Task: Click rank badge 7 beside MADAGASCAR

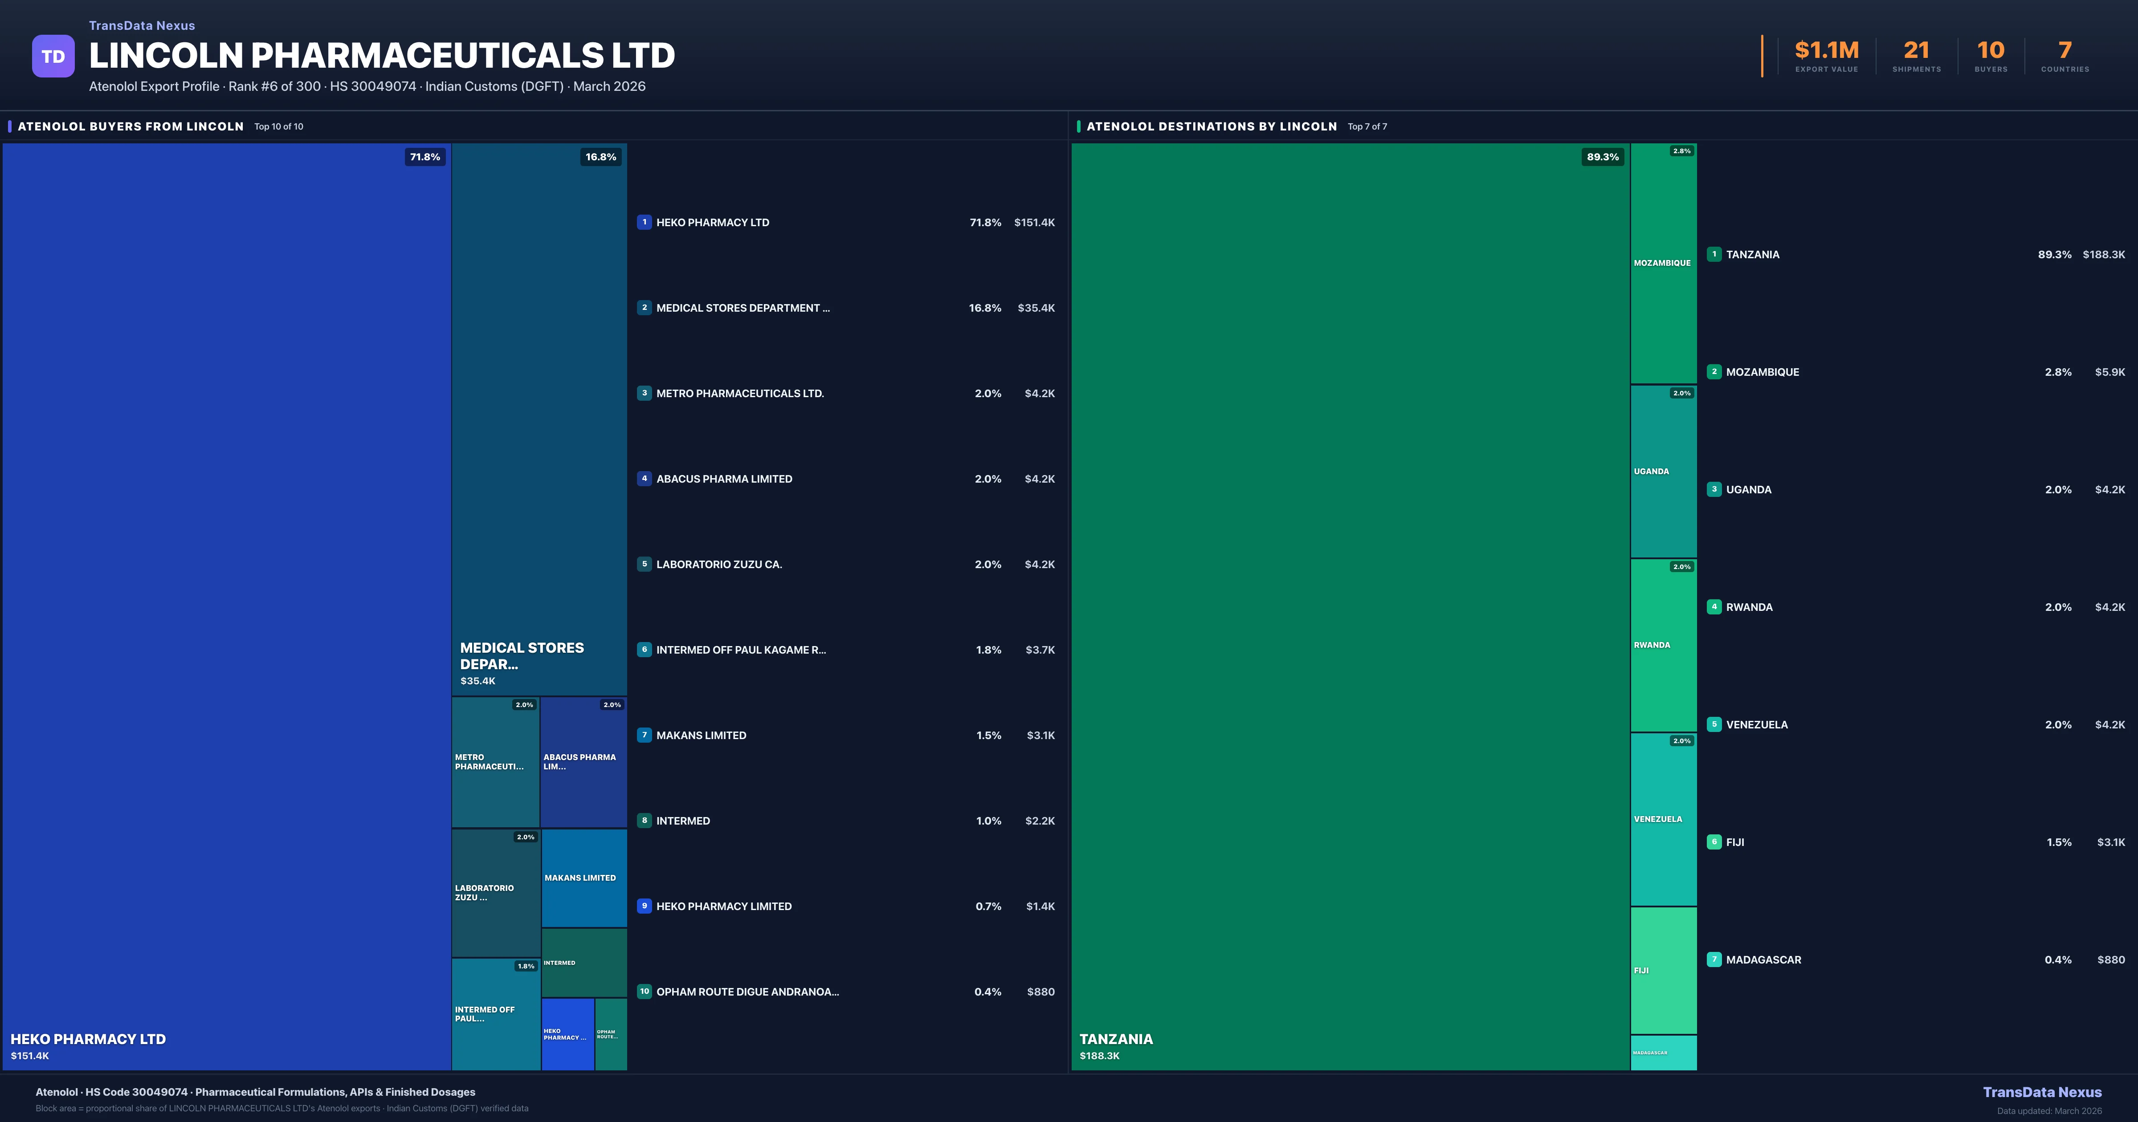Action: [1714, 959]
